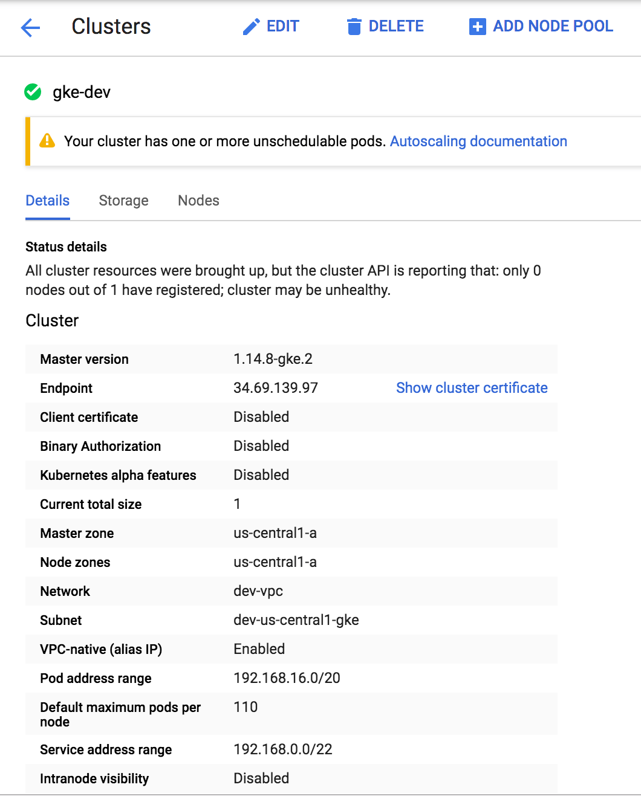Click the Master zone value us-central1-a

click(x=275, y=533)
